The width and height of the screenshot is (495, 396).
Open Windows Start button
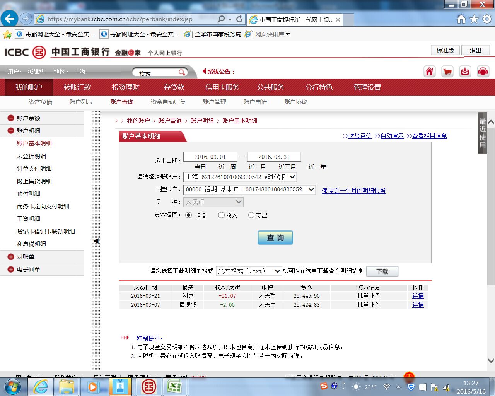click(12, 387)
